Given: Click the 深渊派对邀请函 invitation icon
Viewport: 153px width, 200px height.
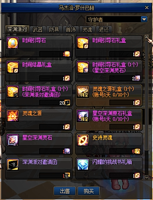Looking at the screenshot, I should tap(13, 164).
